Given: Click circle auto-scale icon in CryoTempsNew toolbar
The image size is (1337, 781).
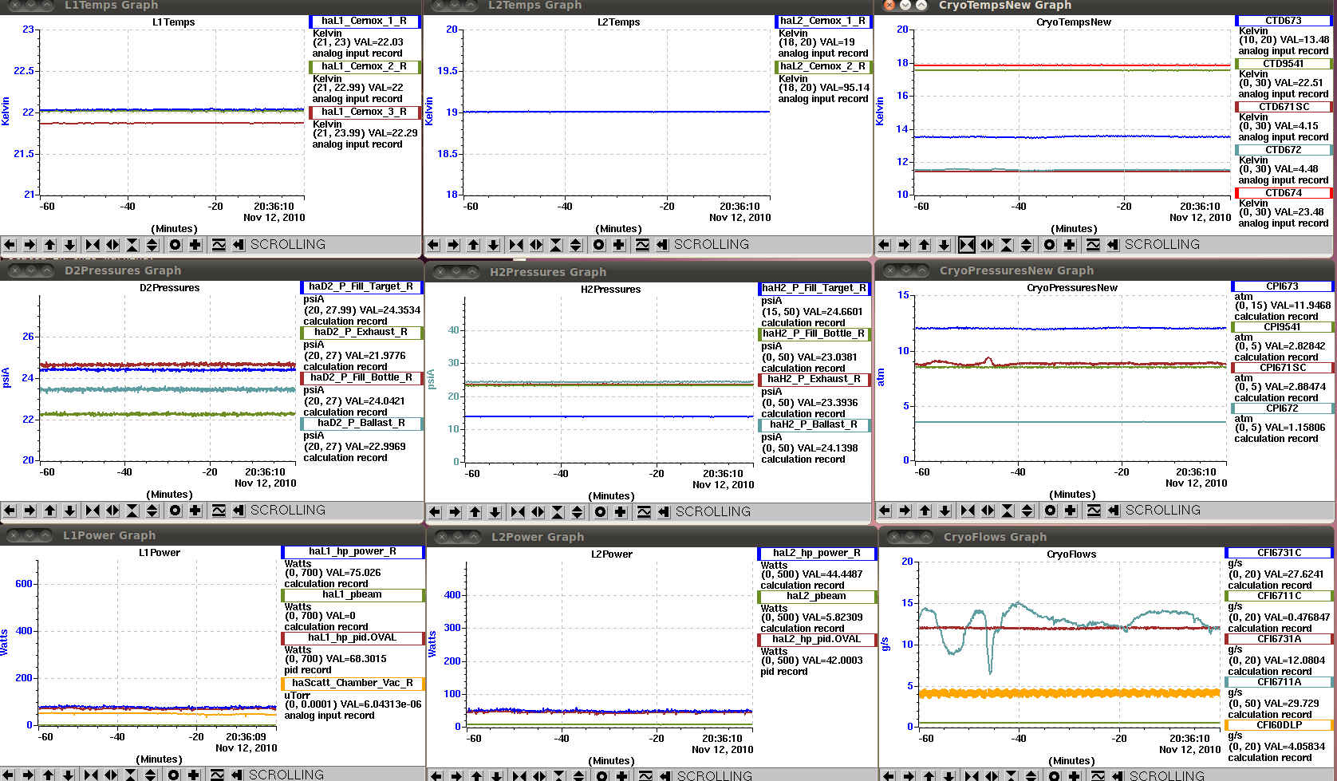Looking at the screenshot, I should [1050, 245].
